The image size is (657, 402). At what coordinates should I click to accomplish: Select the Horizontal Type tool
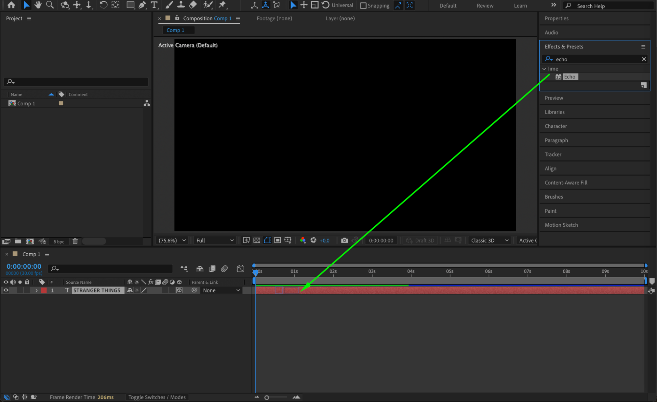point(154,5)
